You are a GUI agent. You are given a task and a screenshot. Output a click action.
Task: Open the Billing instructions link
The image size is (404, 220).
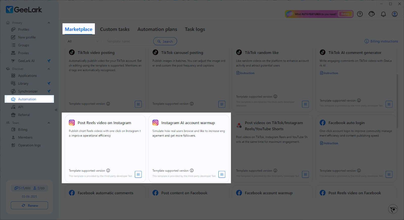[381, 41]
